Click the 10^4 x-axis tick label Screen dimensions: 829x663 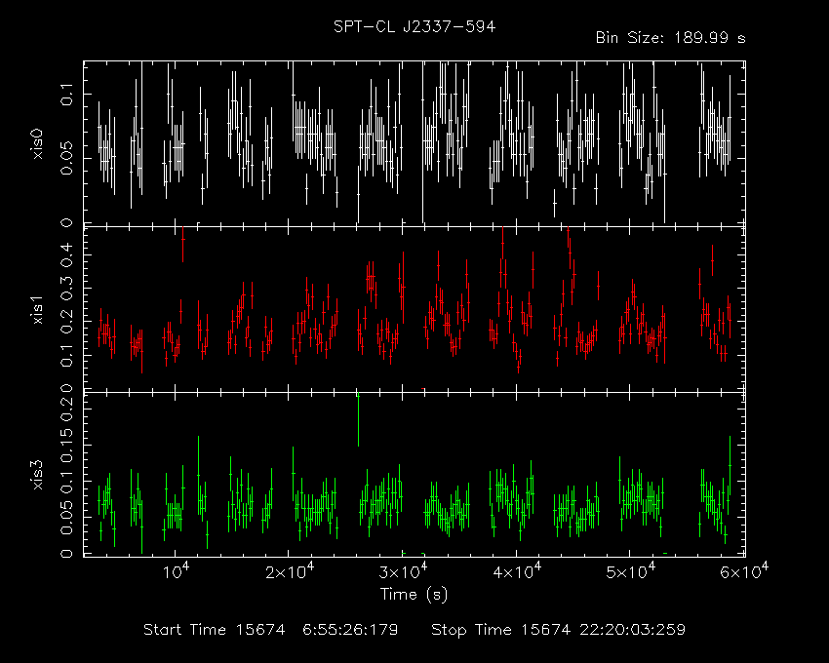point(178,571)
